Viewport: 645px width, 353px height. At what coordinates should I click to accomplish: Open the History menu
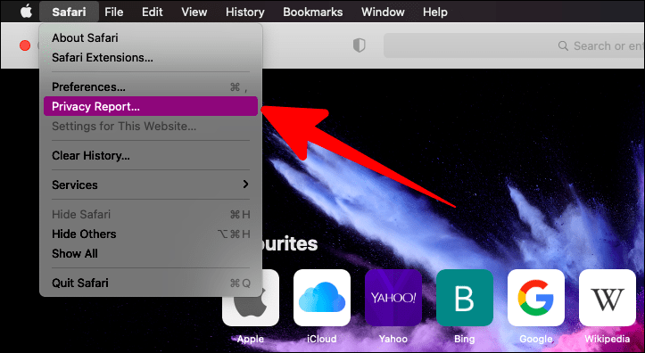click(x=244, y=12)
